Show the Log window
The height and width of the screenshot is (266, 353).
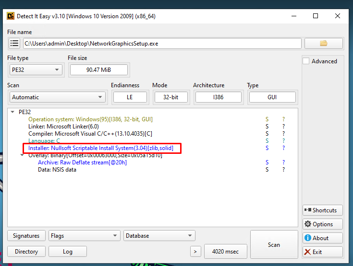tap(68, 252)
